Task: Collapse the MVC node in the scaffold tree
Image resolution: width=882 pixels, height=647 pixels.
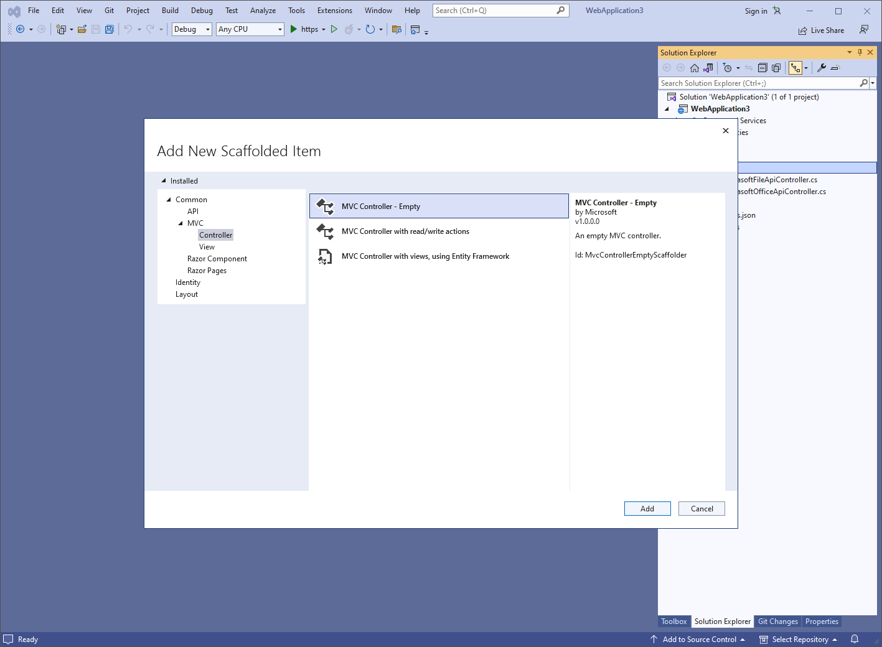Action: coord(181,223)
